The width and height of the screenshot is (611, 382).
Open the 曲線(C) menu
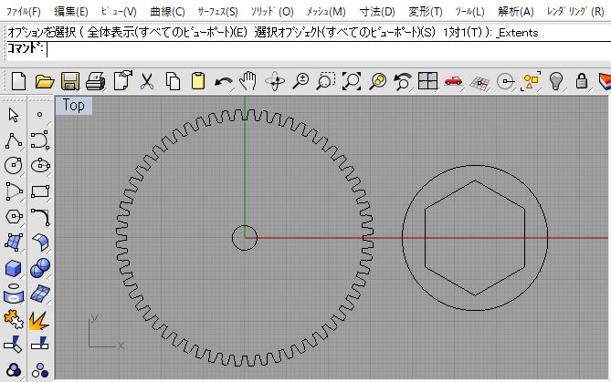(167, 11)
